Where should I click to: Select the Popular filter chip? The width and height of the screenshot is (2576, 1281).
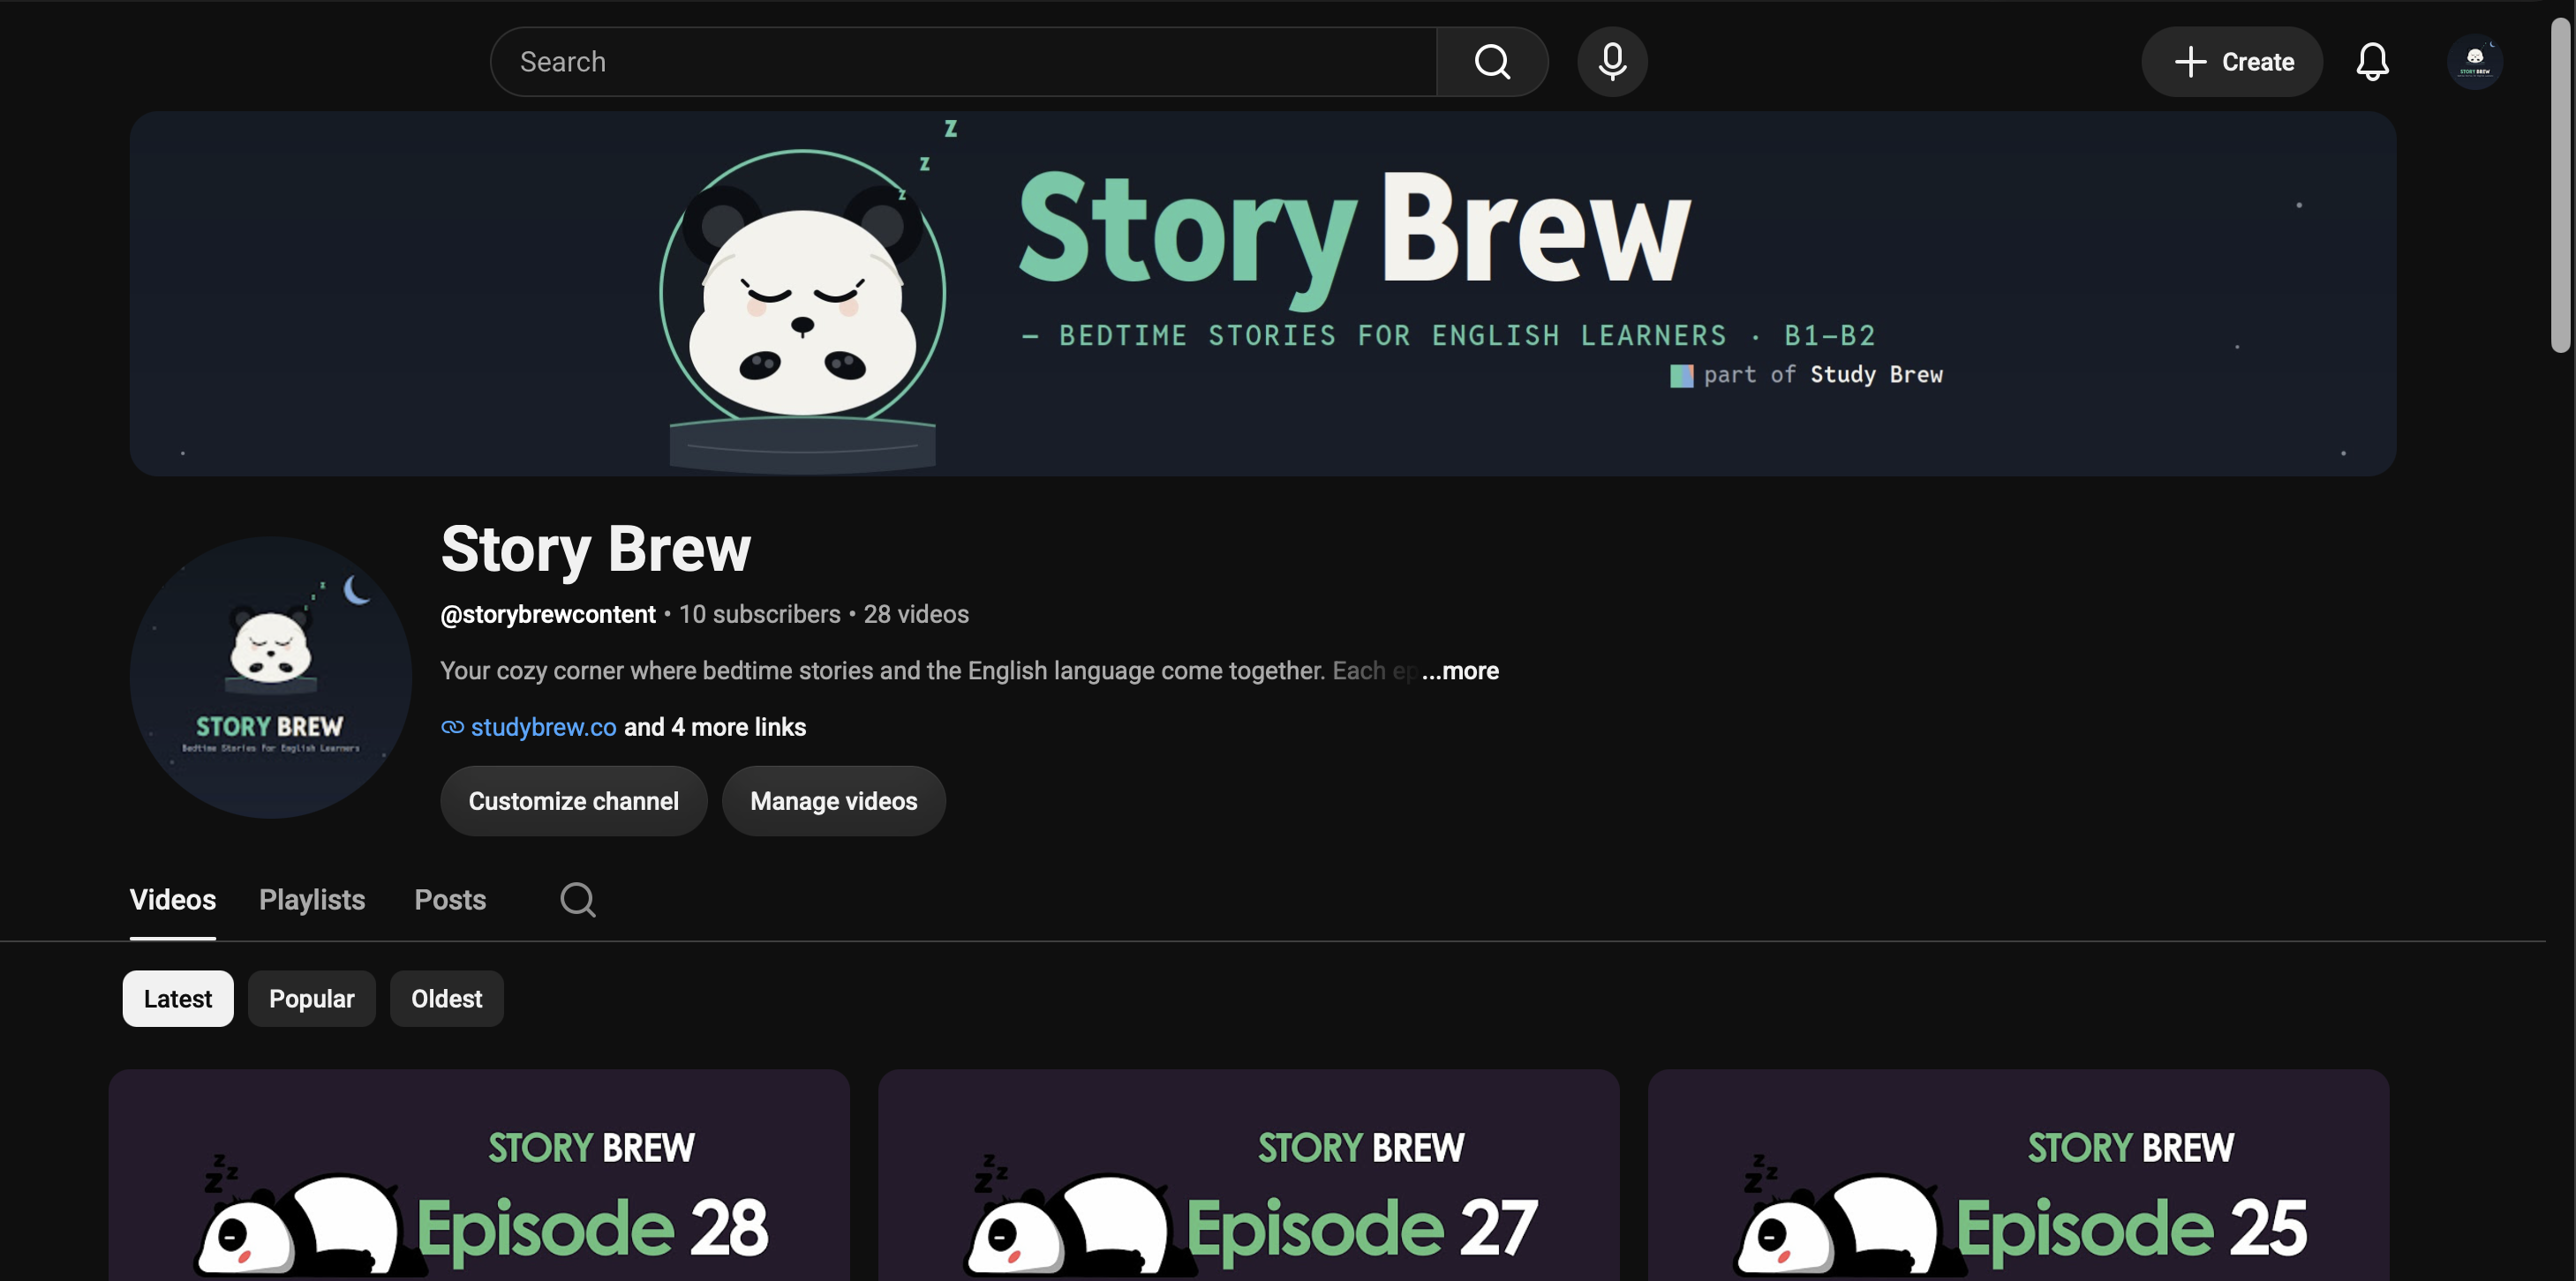coord(312,998)
